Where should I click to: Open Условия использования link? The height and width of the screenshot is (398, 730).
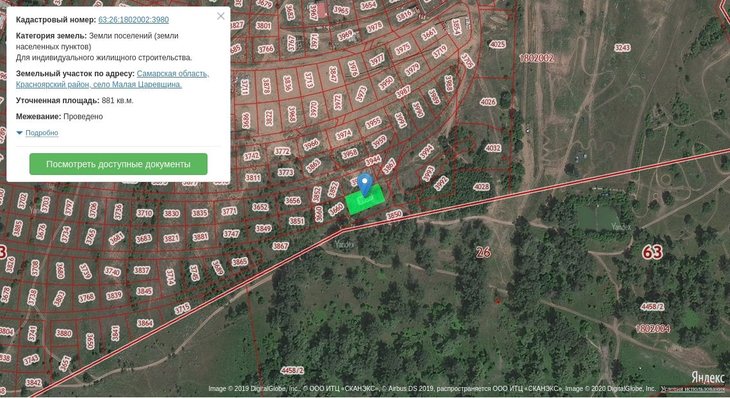click(x=693, y=388)
